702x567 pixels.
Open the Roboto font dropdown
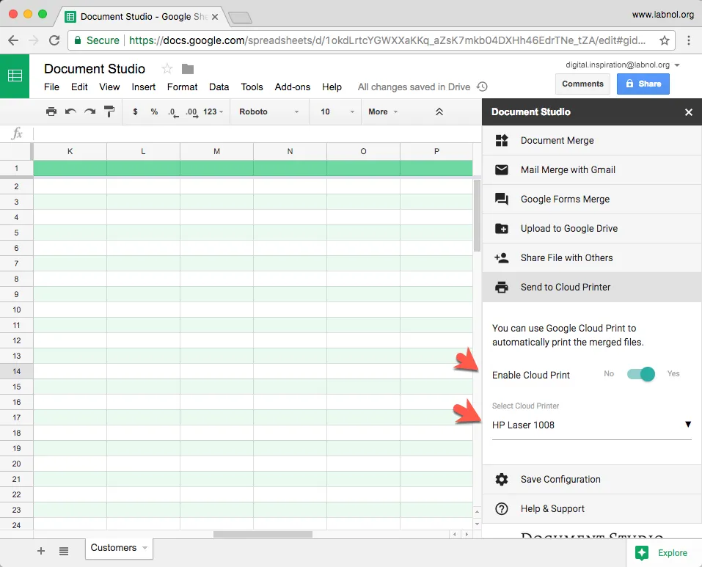269,111
